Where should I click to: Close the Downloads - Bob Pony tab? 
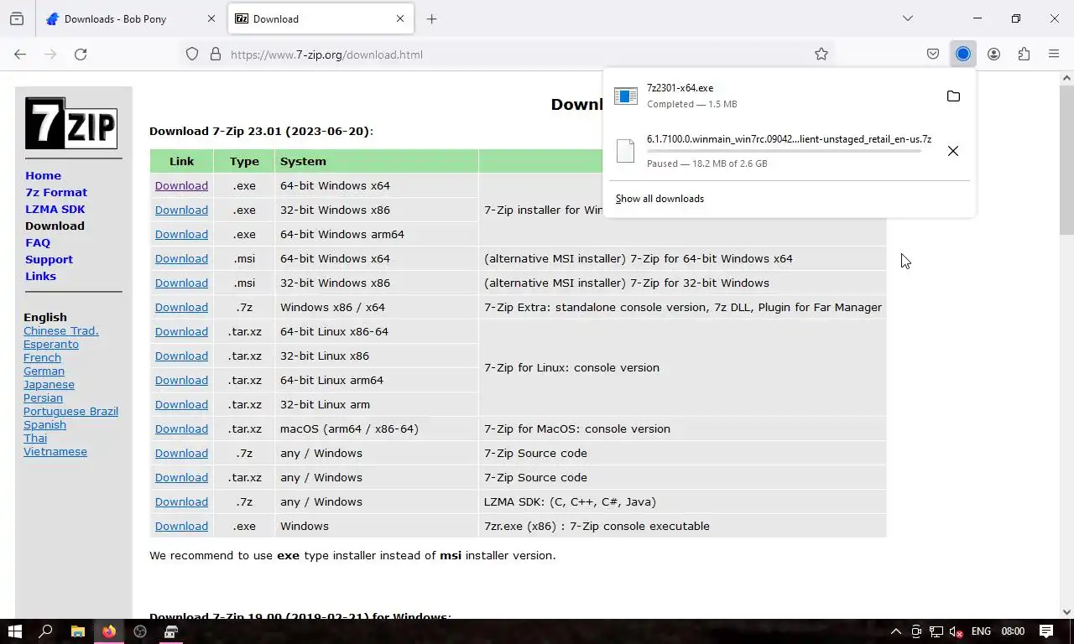211,18
